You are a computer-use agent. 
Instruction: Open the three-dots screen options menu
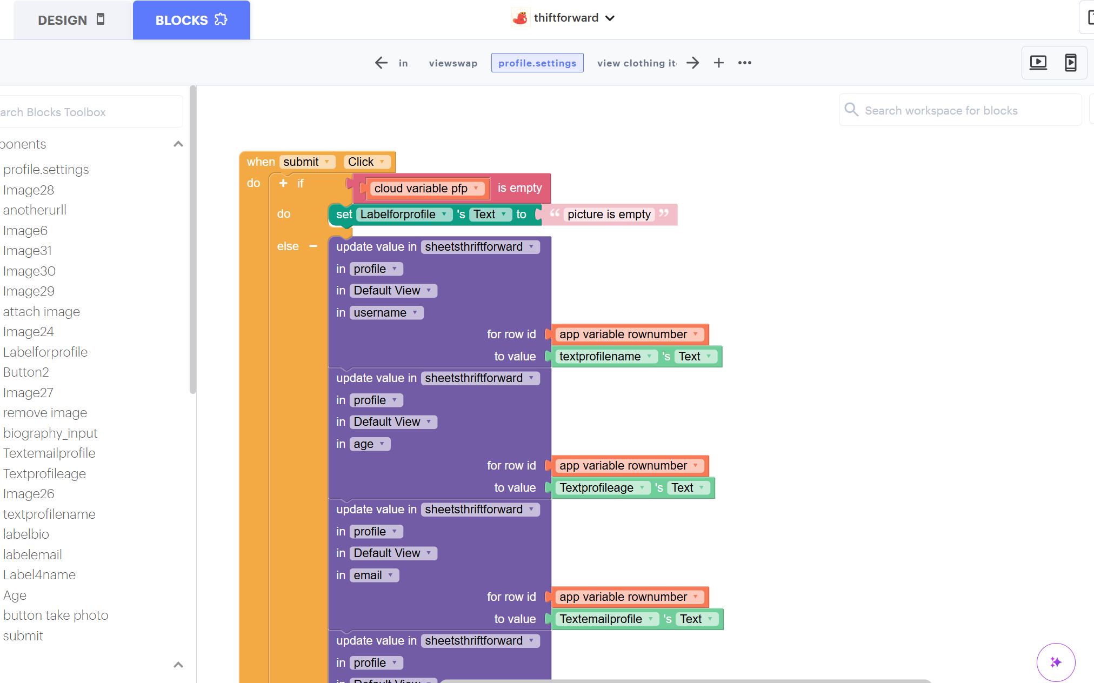tap(744, 63)
